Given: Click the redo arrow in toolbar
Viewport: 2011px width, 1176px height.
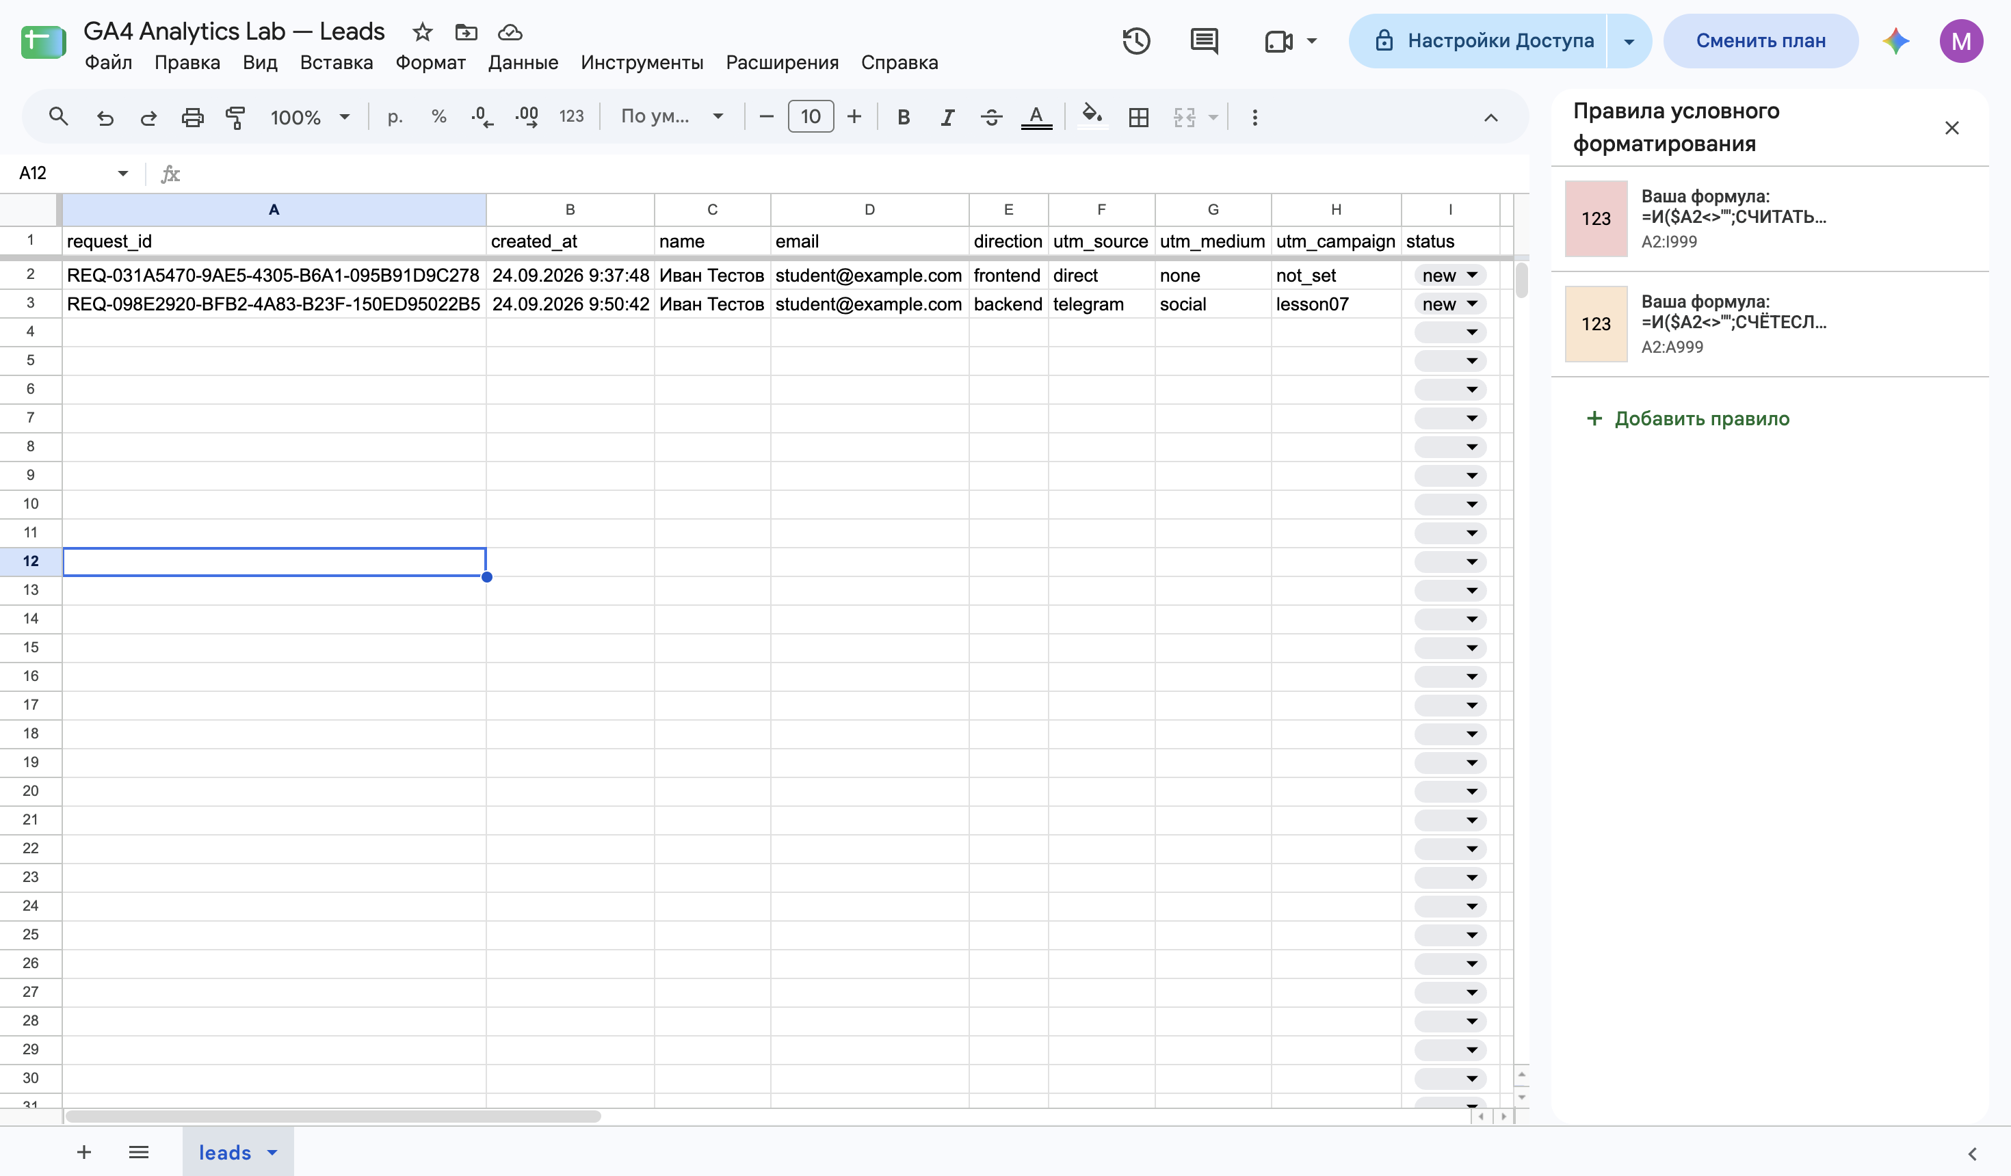Looking at the screenshot, I should click(x=148, y=118).
